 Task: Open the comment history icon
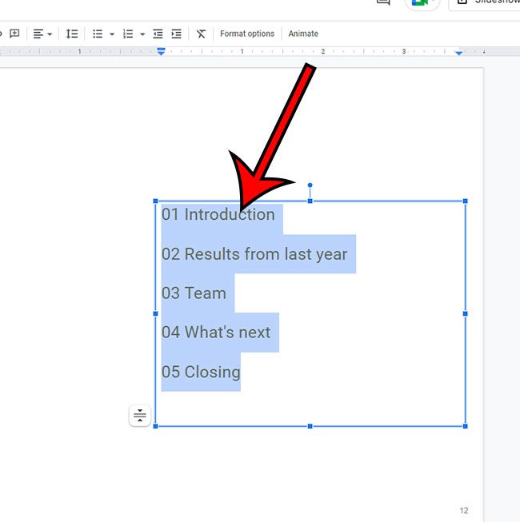383,2
